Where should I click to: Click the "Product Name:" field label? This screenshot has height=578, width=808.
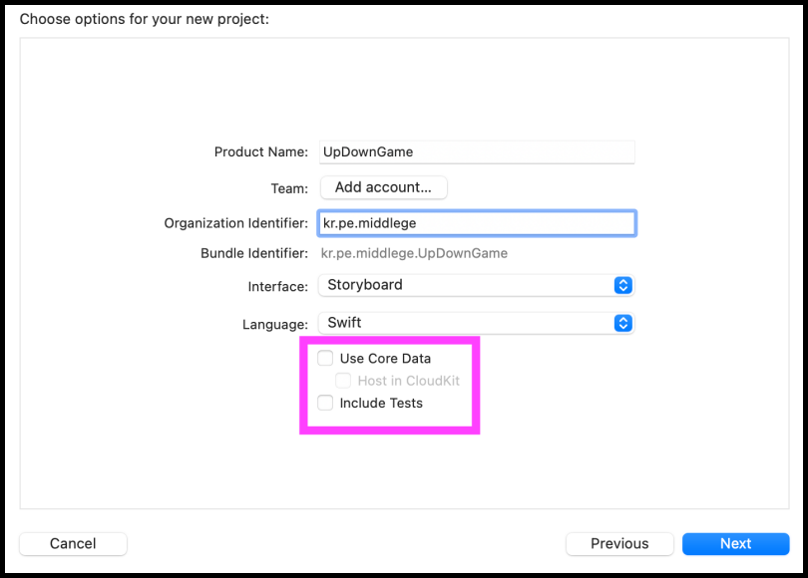click(x=261, y=151)
